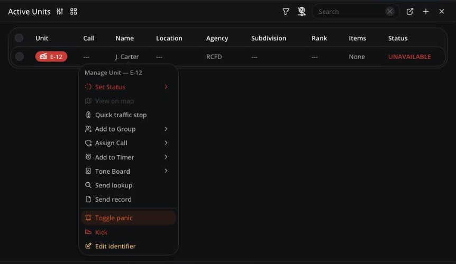Toggle the select-all checkbox in the header
This screenshot has height=264, width=456.
point(19,38)
